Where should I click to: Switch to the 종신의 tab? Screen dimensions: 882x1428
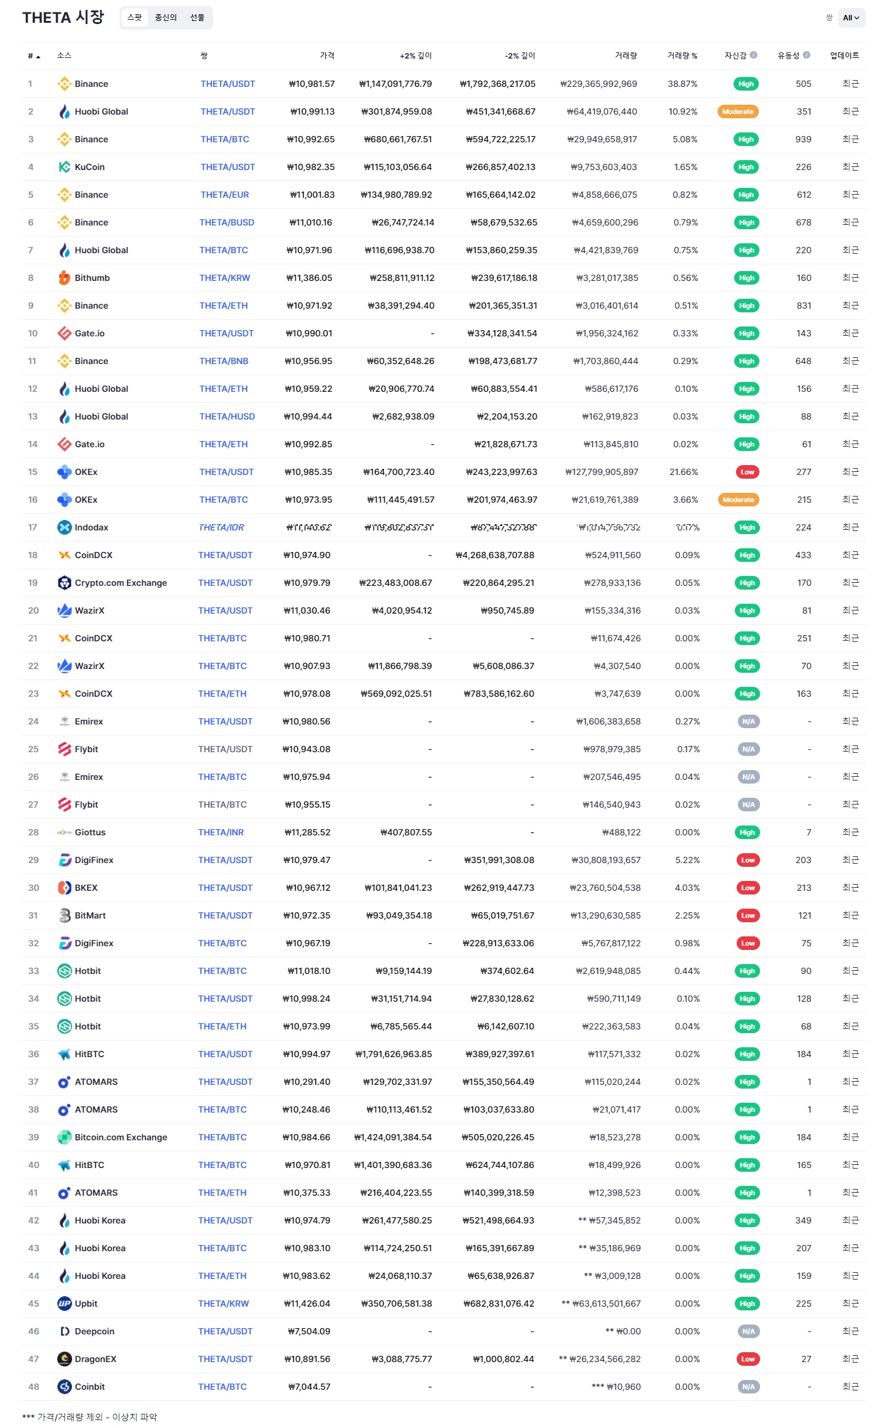point(166,18)
